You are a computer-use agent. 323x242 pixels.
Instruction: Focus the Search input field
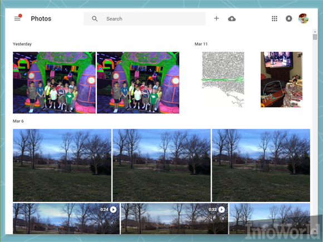(x=144, y=19)
